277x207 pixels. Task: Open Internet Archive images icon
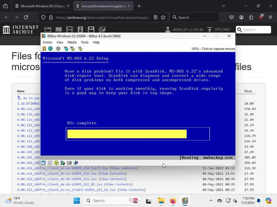pos(102,29)
